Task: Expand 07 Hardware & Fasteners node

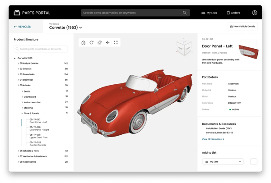Action: pos(18,156)
